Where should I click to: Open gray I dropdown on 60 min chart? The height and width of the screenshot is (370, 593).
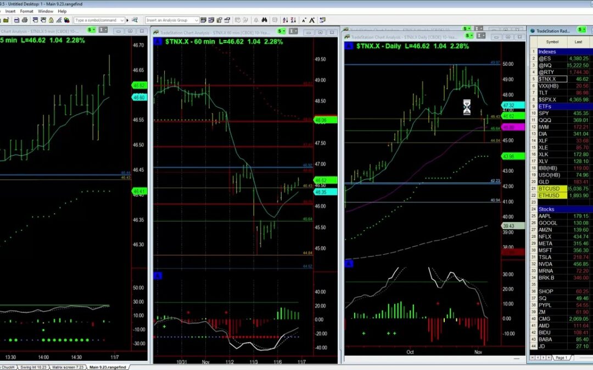[293, 31]
